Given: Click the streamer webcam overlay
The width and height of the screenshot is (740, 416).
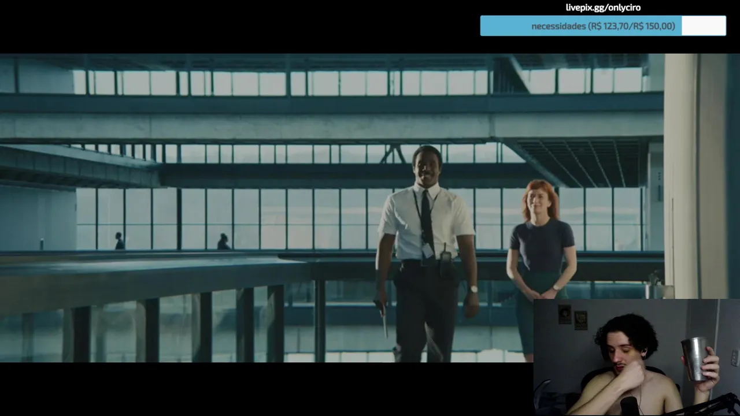Looking at the screenshot, I should [x=637, y=357].
